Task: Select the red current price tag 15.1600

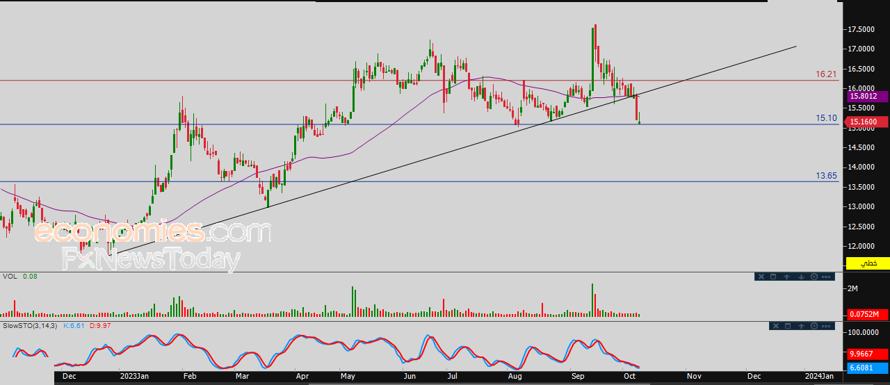Action: tap(867, 122)
